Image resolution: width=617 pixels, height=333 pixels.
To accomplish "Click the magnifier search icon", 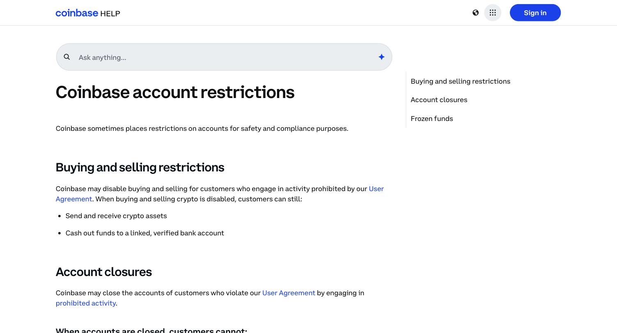I will 67,57.
